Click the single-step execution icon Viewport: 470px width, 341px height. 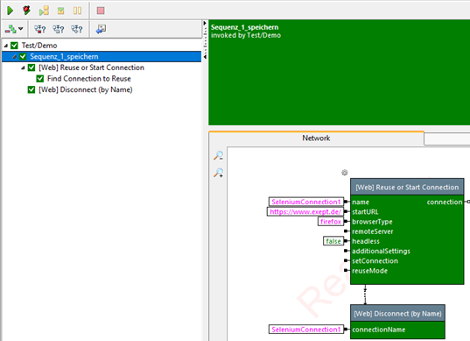point(44,11)
